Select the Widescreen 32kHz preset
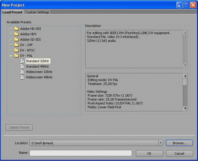 pos(39,72)
